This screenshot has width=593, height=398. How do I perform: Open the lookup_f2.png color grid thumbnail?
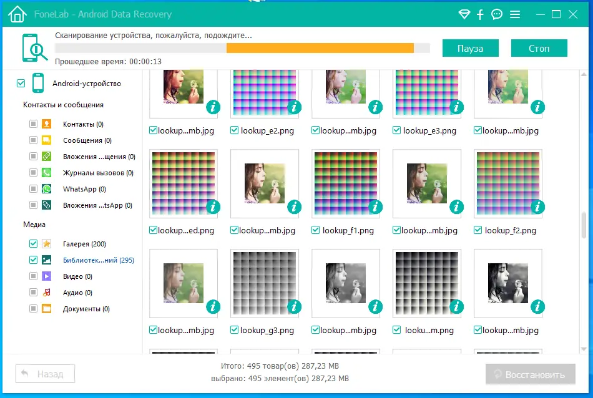[508, 183]
